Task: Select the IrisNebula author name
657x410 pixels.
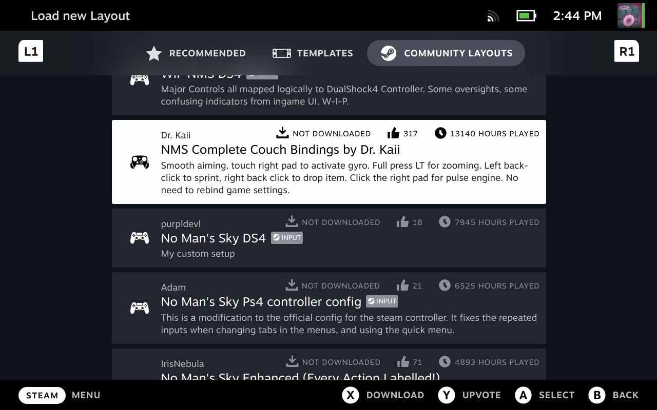Action: point(183,364)
